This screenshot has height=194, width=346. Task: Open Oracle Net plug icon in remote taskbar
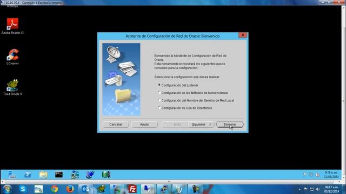coord(90,175)
